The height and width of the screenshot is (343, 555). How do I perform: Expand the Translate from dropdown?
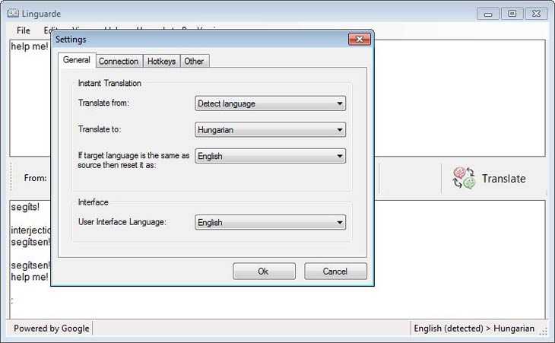click(270, 103)
